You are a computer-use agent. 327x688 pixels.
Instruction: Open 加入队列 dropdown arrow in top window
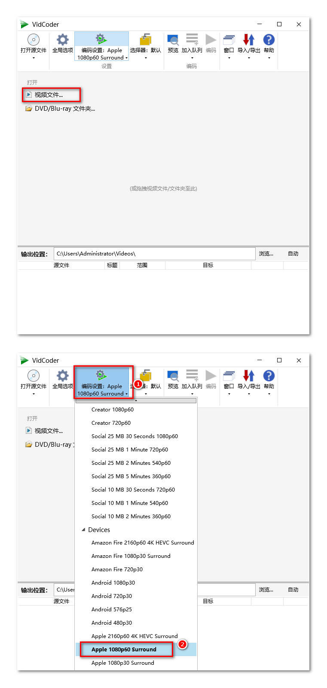[x=192, y=58]
